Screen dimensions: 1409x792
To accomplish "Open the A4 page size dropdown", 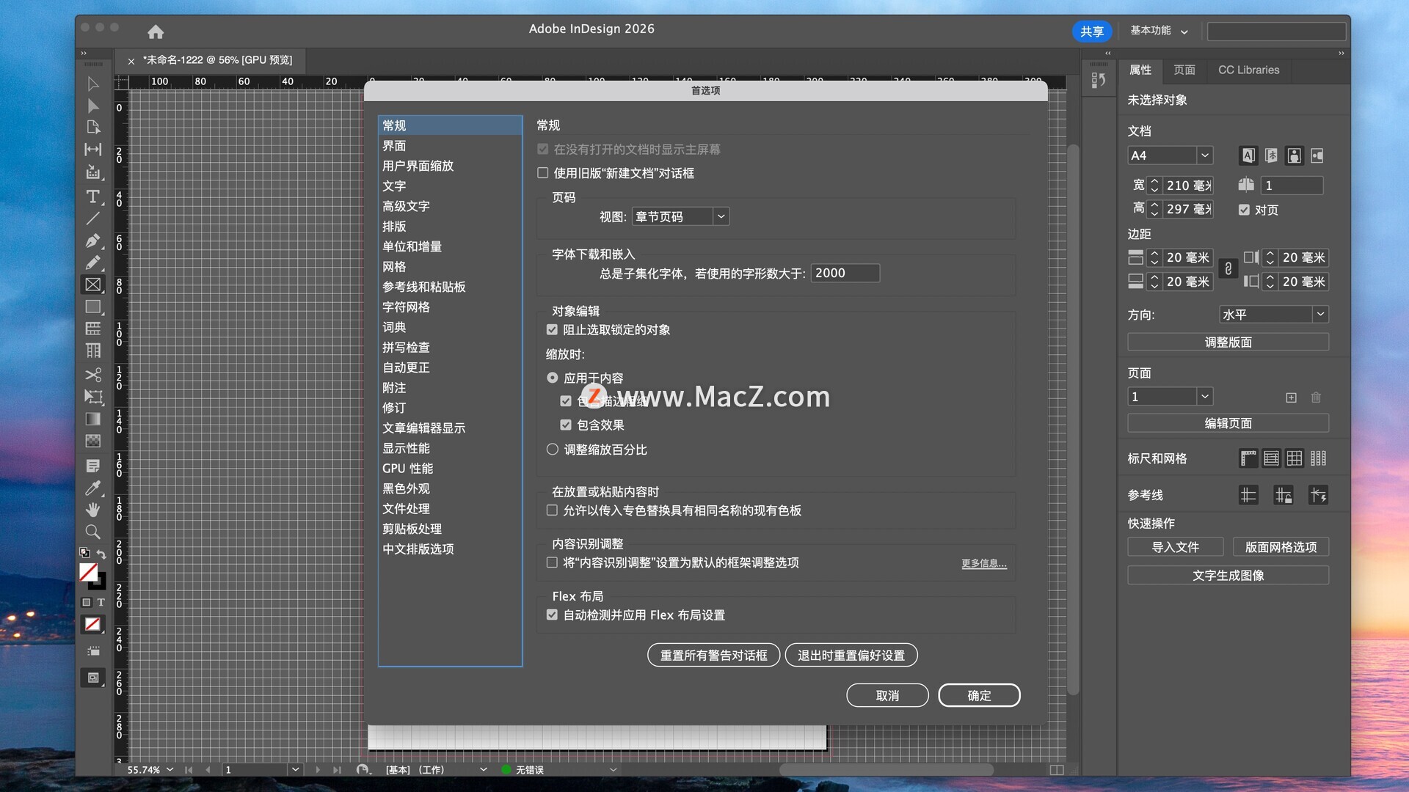I will (1204, 155).
